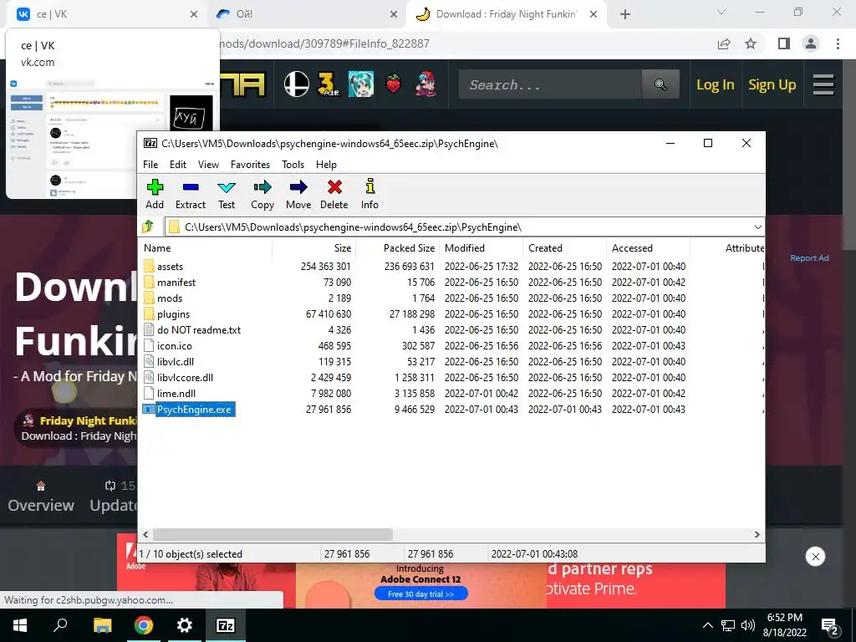This screenshot has width=856, height=642.
Task: Open Windows Start menu
Action: coord(20,625)
